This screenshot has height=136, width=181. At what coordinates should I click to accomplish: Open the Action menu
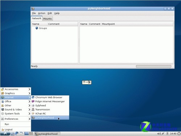[42, 13]
